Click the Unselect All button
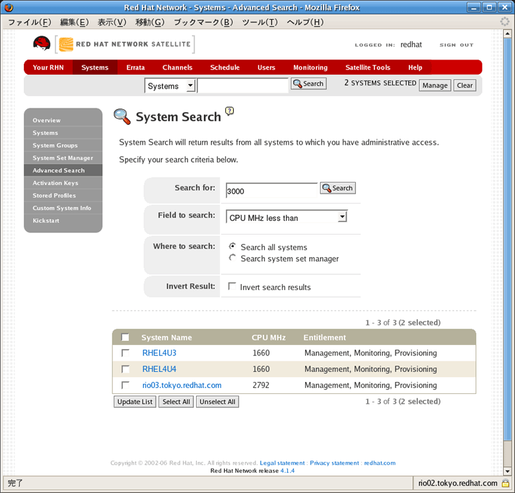 click(217, 402)
